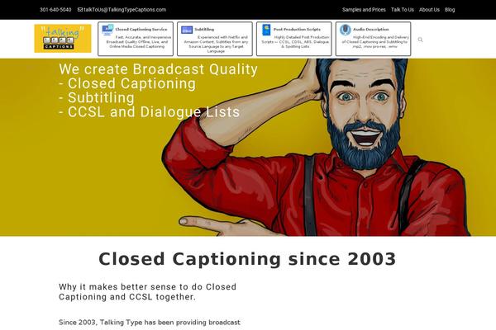496x330 pixels.
Task: Open the Closed Captioning Service heading
Action: [x=141, y=29]
